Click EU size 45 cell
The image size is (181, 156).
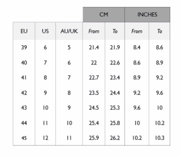[24, 138]
